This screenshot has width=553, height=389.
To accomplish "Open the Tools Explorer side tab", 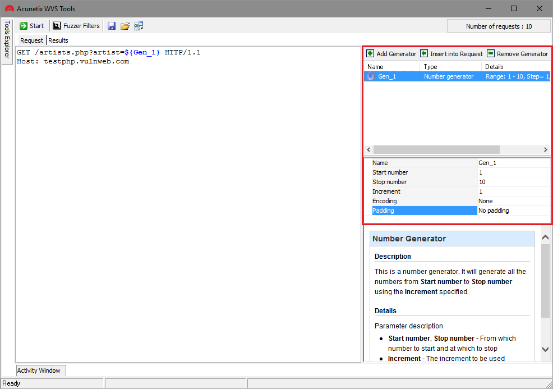I will (7, 42).
